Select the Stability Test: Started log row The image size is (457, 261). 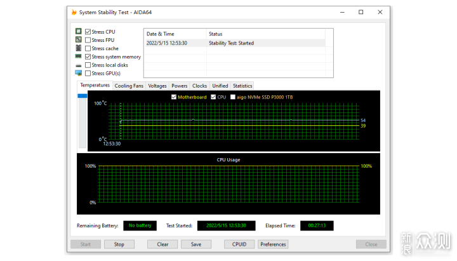coord(235,43)
